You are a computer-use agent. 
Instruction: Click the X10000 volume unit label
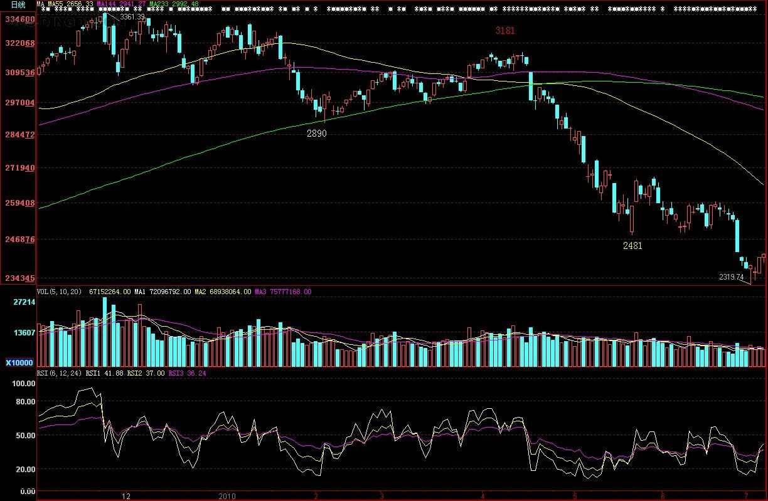coord(19,362)
